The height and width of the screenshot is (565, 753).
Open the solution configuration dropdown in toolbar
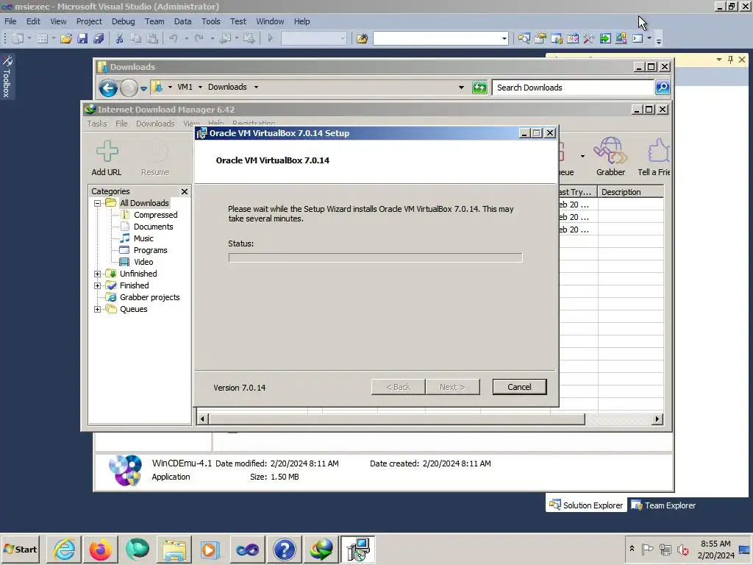pyautogui.click(x=343, y=38)
